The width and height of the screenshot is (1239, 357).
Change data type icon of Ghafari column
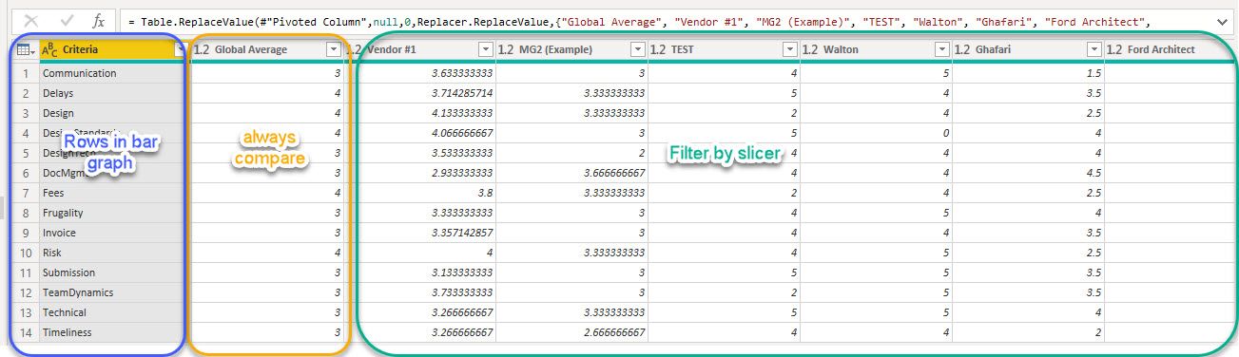click(962, 49)
